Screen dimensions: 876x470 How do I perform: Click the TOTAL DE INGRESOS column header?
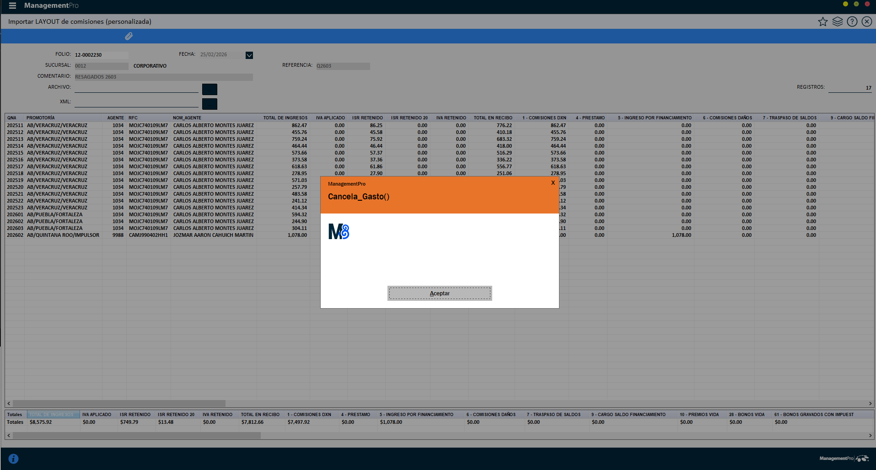click(x=285, y=118)
